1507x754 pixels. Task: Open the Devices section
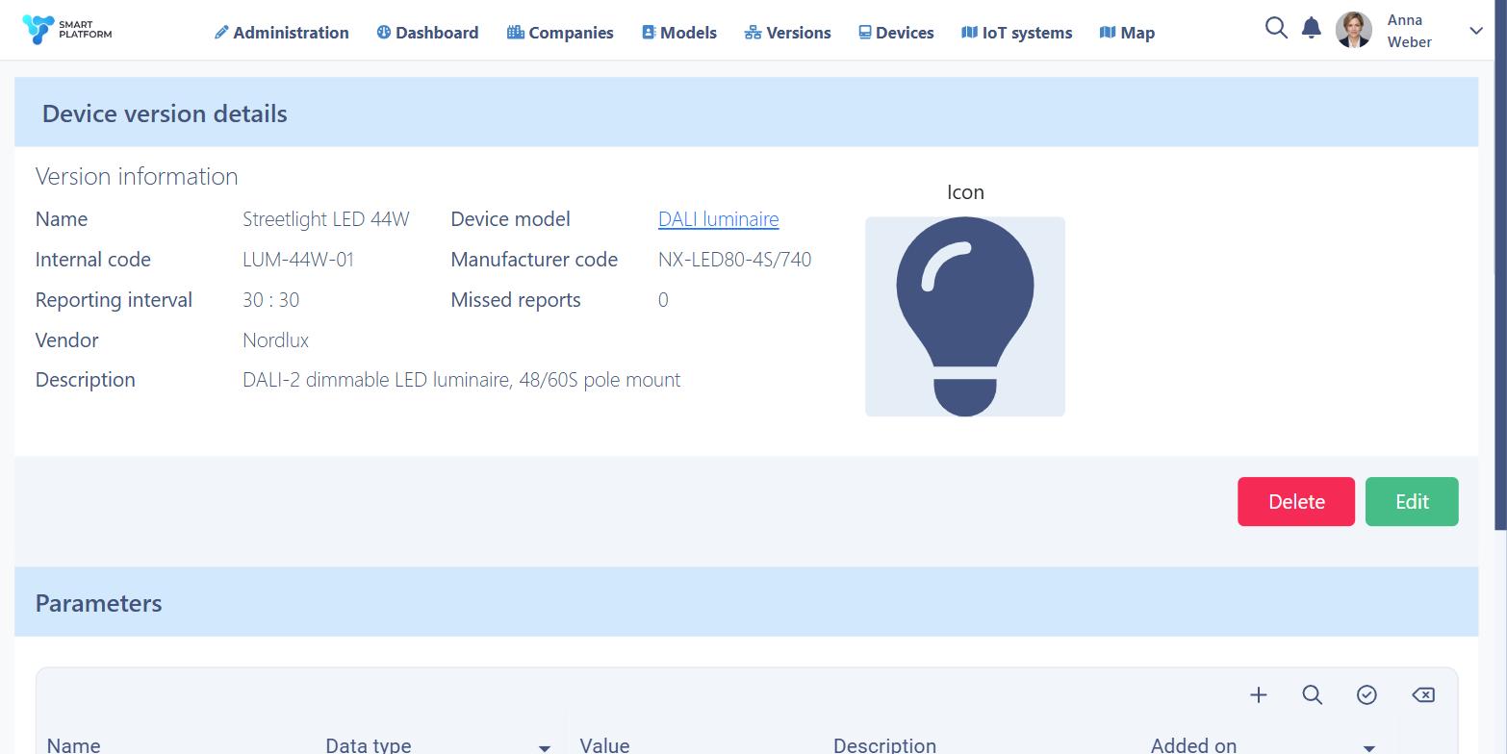[896, 33]
